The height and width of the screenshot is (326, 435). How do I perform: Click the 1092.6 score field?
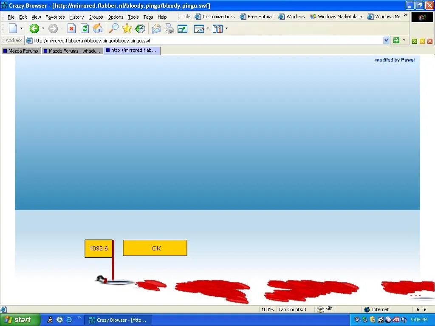tap(98, 248)
